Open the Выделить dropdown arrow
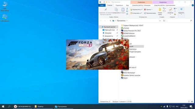195x109 pixels. point(181,15)
